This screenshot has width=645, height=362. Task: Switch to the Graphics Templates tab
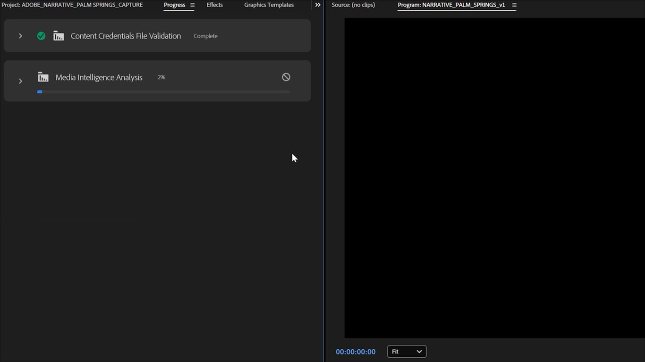[269, 5]
